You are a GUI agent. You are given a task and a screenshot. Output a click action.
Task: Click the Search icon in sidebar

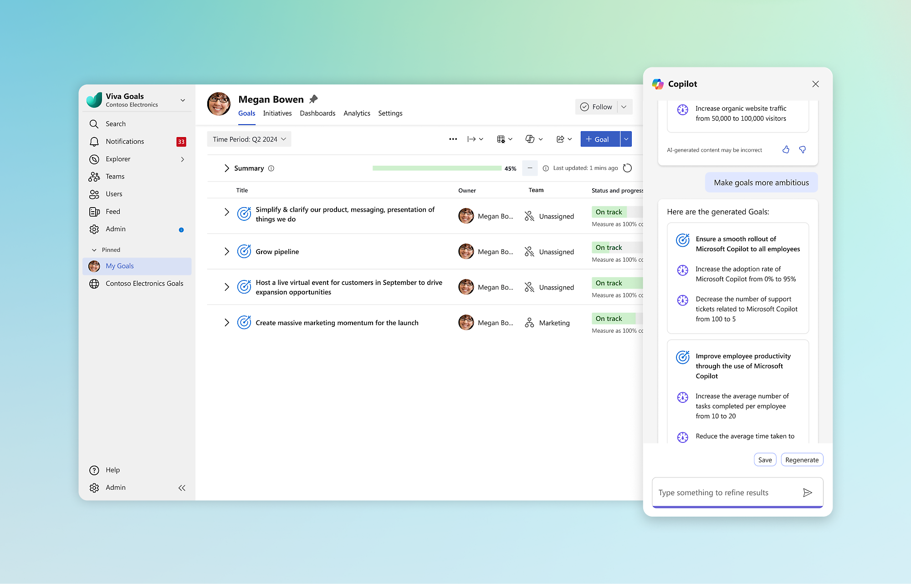(x=94, y=123)
